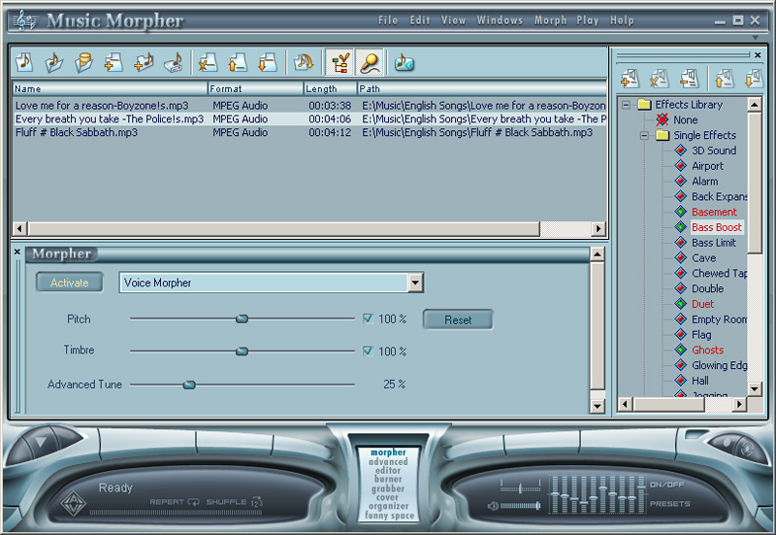The height and width of the screenshot is (535, 776).
Task: Click the tree view icon in toolbar
Action: pos(339,63)
